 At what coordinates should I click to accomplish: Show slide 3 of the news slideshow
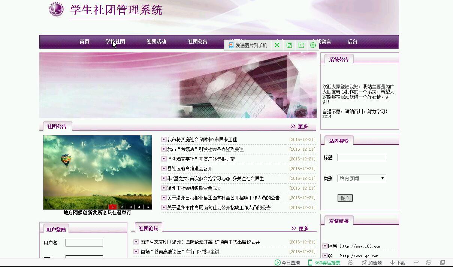point(130,207)
